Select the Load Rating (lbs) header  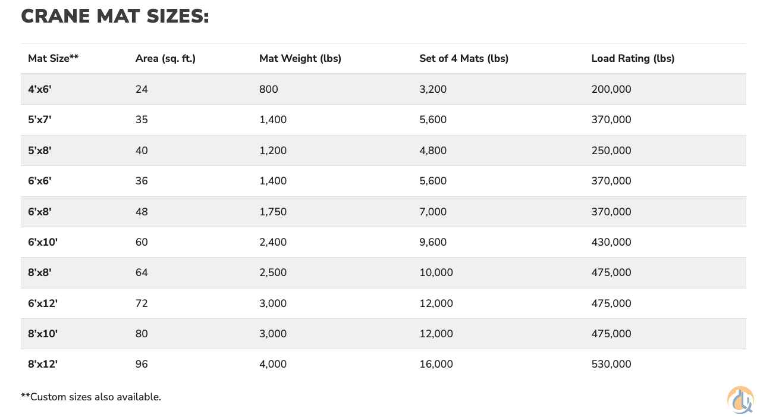[x=633, y=58]
